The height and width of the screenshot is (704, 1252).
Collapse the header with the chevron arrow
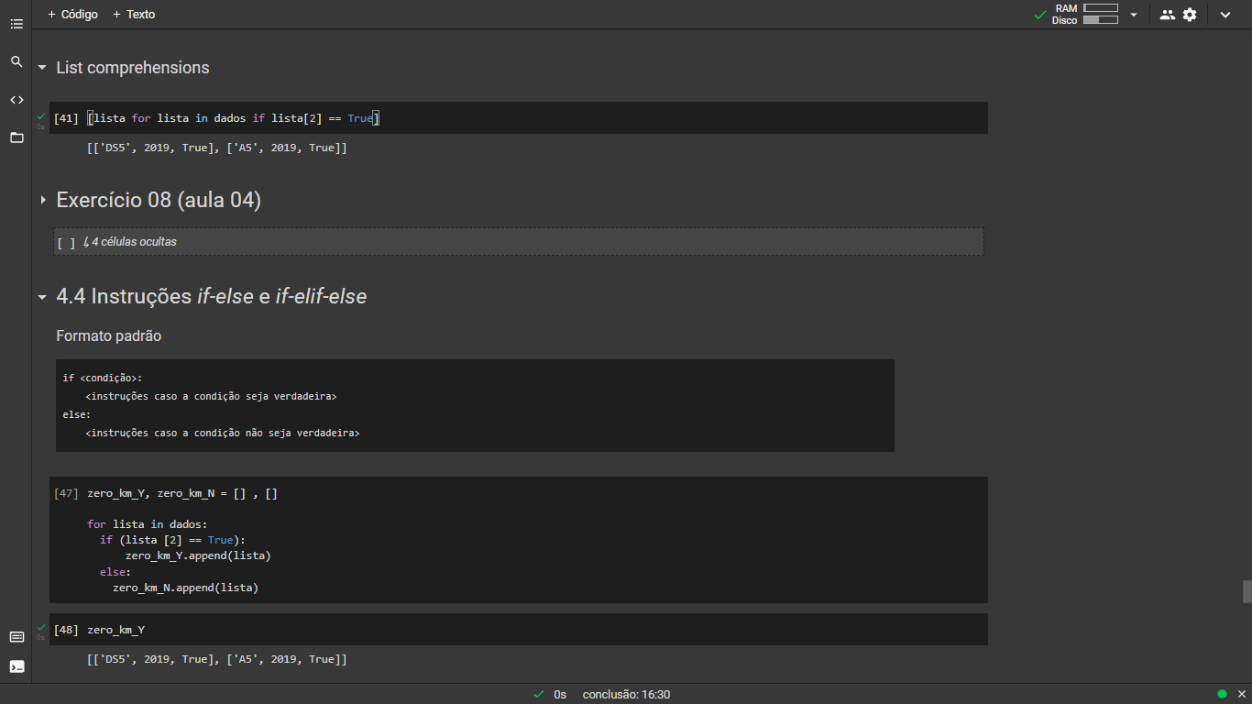[1225, 15]
